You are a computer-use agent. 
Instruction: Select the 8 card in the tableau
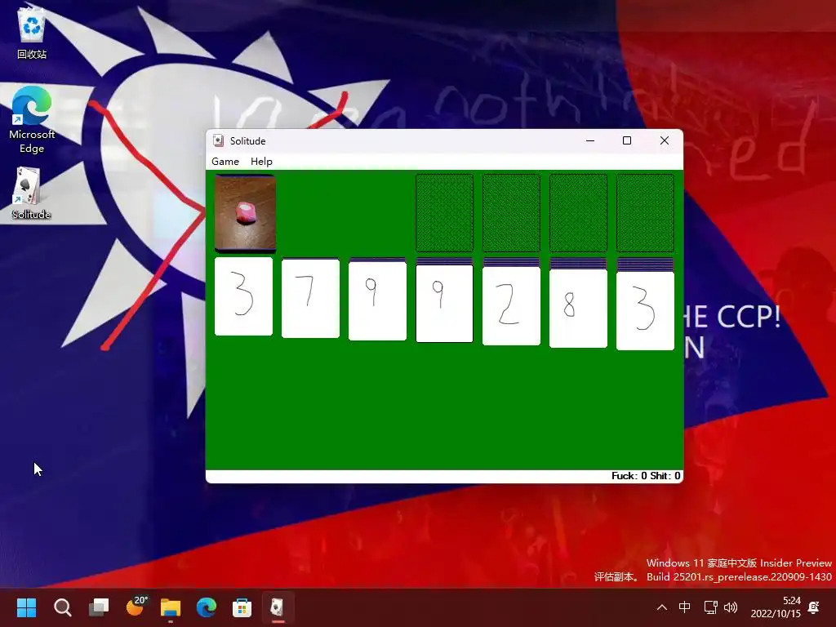(579, 308)
